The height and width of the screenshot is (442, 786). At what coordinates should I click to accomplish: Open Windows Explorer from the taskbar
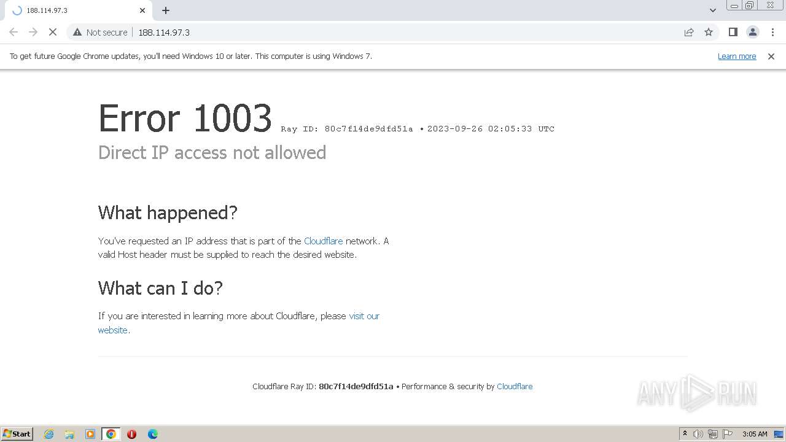click(x=69, y=434)
